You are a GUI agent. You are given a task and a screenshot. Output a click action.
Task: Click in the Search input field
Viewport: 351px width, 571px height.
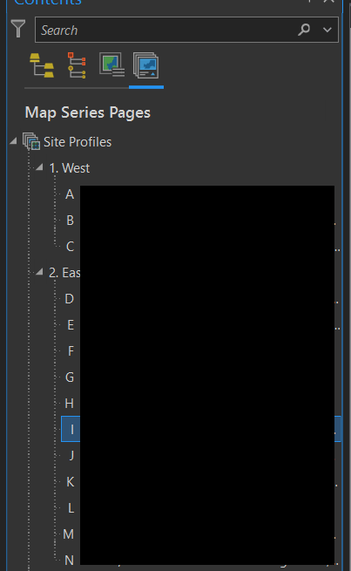pyautogui.click(x=165, y=30)
